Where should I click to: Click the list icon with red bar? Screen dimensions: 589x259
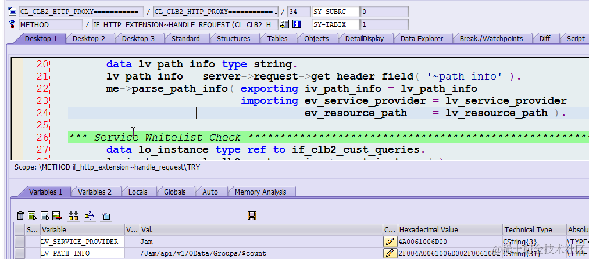coord(57,216)
